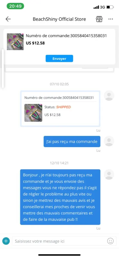Open the three-dot more options menu
119x258 pixels.
click(x=111, y=19)
